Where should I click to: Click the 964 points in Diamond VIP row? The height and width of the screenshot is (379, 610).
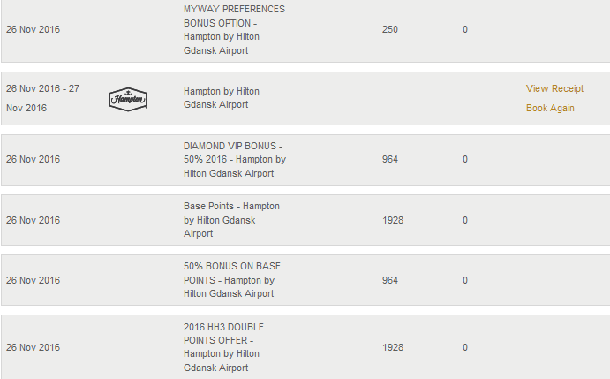[390, 160]
